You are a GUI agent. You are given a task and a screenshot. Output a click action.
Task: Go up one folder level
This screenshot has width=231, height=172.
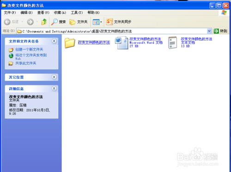pos(44,22)
